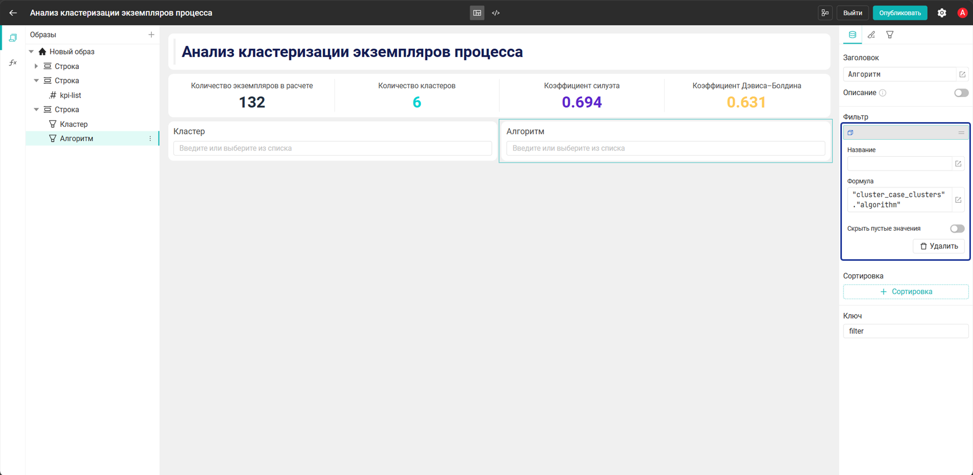
Task: Open the Алгоритм item three-dot menu
Action: tap(150, 139)
